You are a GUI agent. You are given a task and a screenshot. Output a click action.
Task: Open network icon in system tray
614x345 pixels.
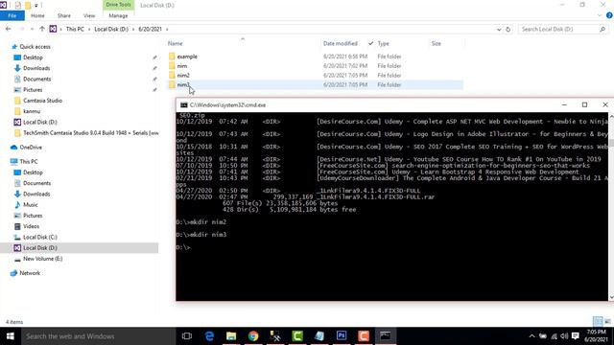pos(554,336)
